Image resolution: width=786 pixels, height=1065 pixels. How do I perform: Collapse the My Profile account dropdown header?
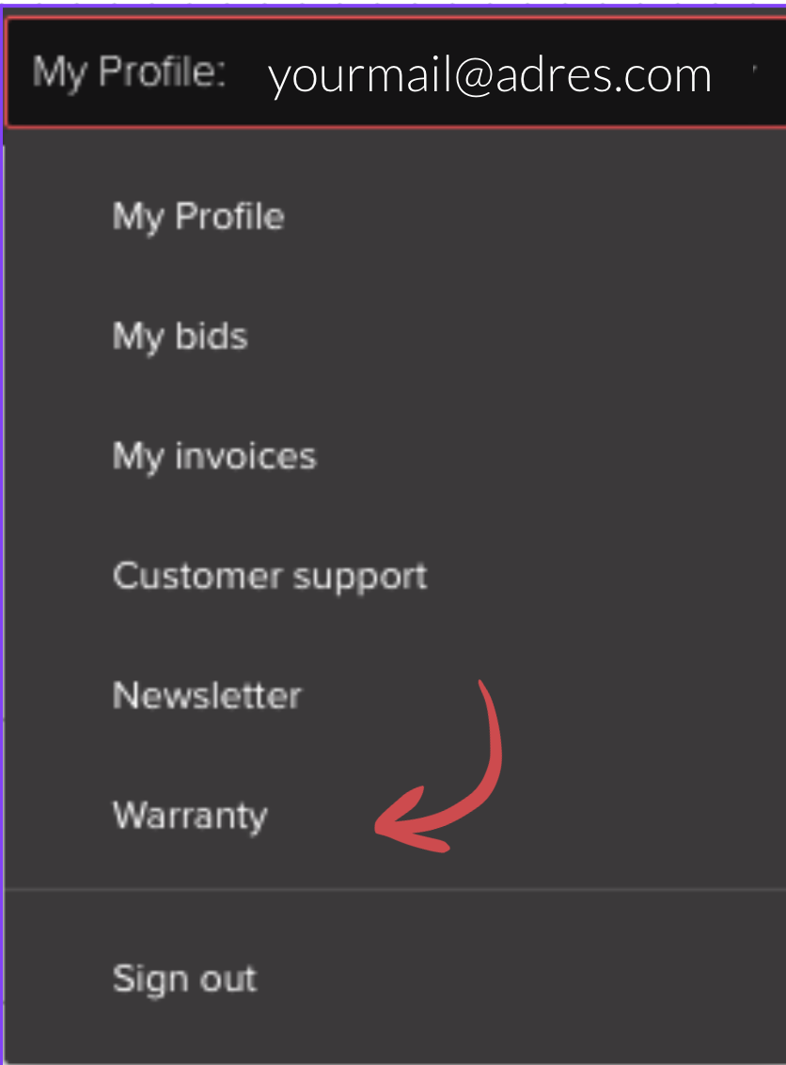pyautogui.click(x=396, y=72)
